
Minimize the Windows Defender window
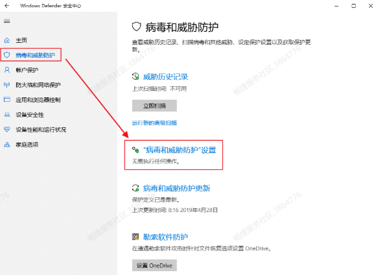tap(336, 6)
